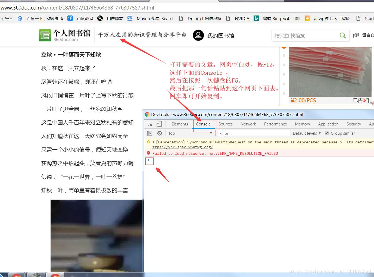Click the browser address bar URL

77,8
